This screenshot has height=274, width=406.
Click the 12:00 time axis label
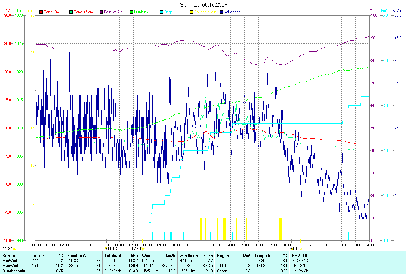pyautogui.click(x=203, y=245)
